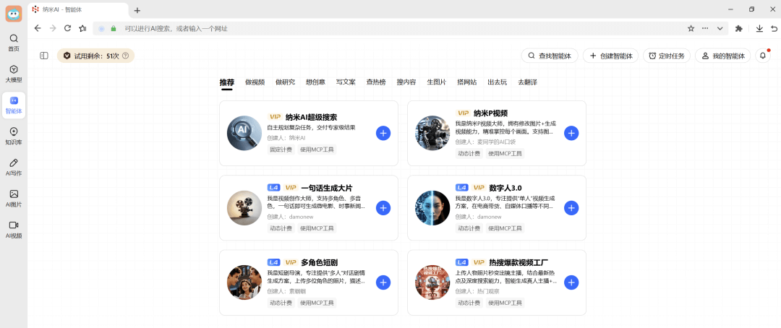This screenshot has height=328, width=781.
Task: Bookmark page with address bar star
Action: coord(691,28)
